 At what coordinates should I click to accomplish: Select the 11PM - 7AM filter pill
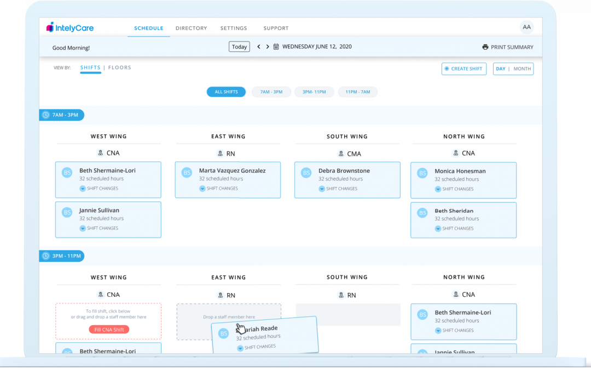357,92
